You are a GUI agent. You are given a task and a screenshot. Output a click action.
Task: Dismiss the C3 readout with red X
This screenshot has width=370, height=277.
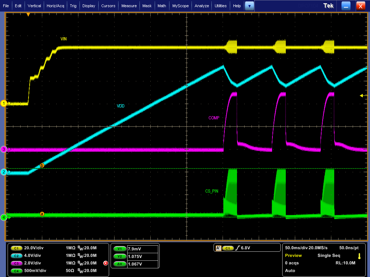click(106, 263)
